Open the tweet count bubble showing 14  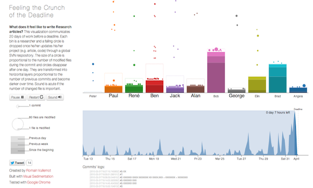29,163
